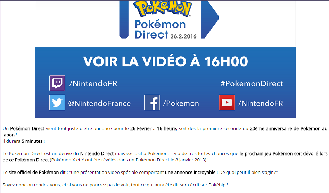This screenshot has height=193, width=329.
Task: Click the bold 'site officiel de Pokémon' text
Action: pyautogui.click(x=34, y=173)
